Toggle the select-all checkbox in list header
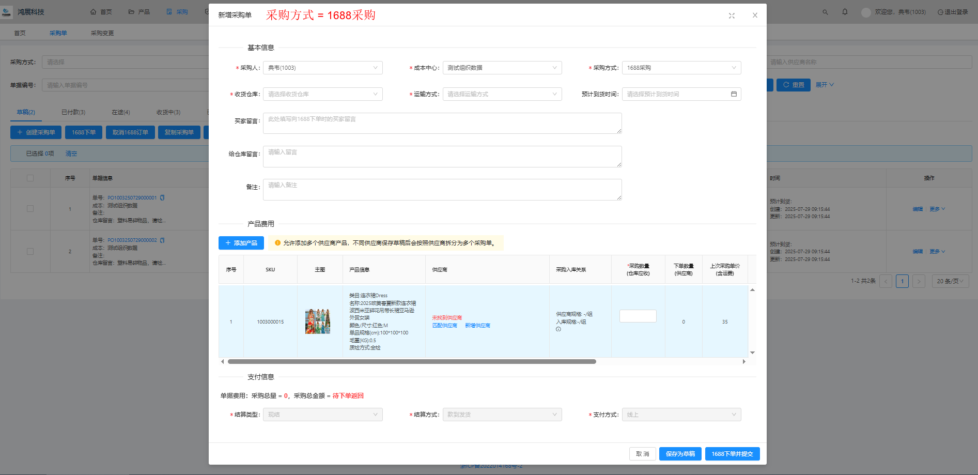 (x=30, y=178)
